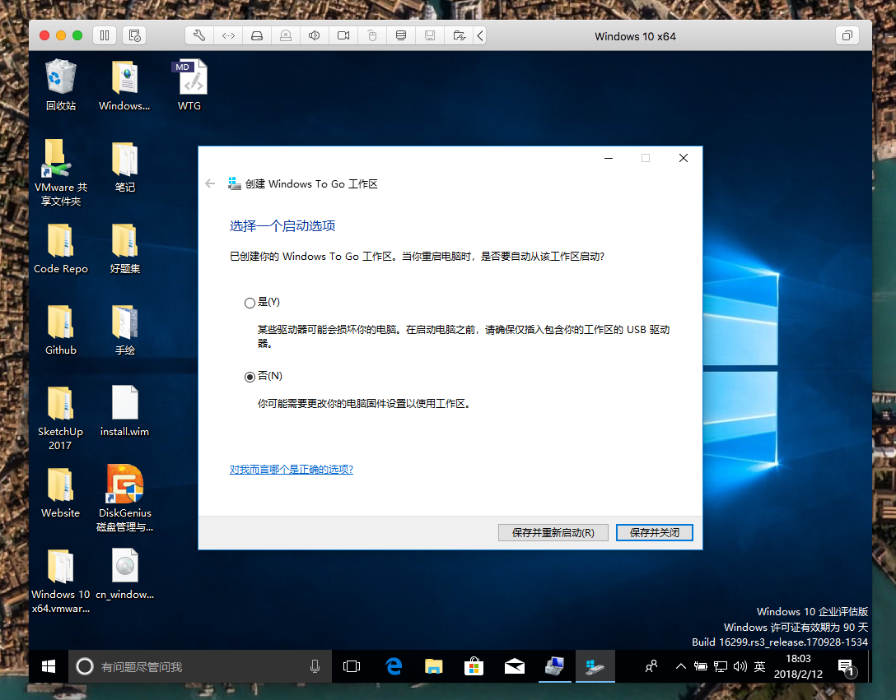Open the 对我而言哪个是正确的选项 help link
Screen dimensions: 896x700
[292, 469]
